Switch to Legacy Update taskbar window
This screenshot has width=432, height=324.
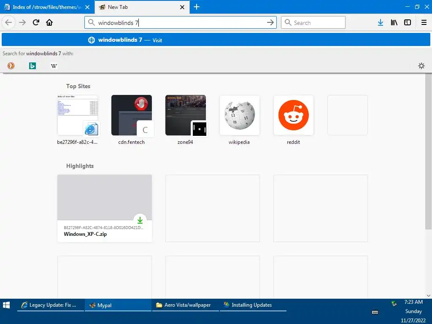[x=51, y=305]
